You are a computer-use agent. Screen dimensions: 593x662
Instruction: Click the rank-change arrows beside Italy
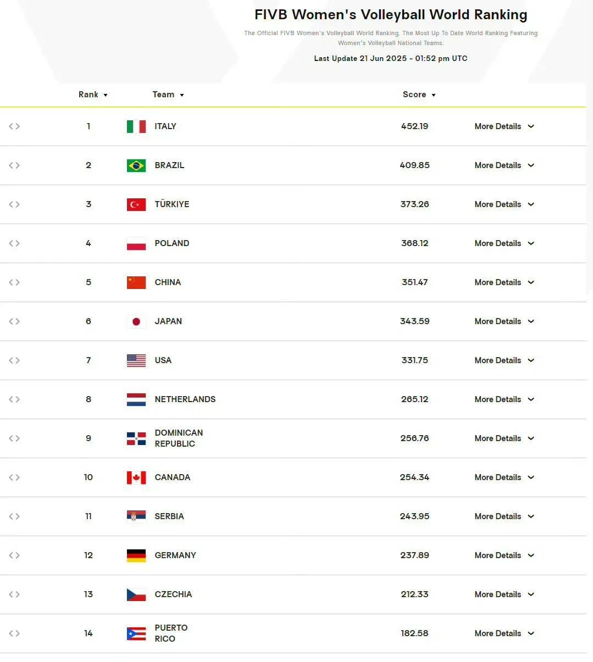(14, 126)
